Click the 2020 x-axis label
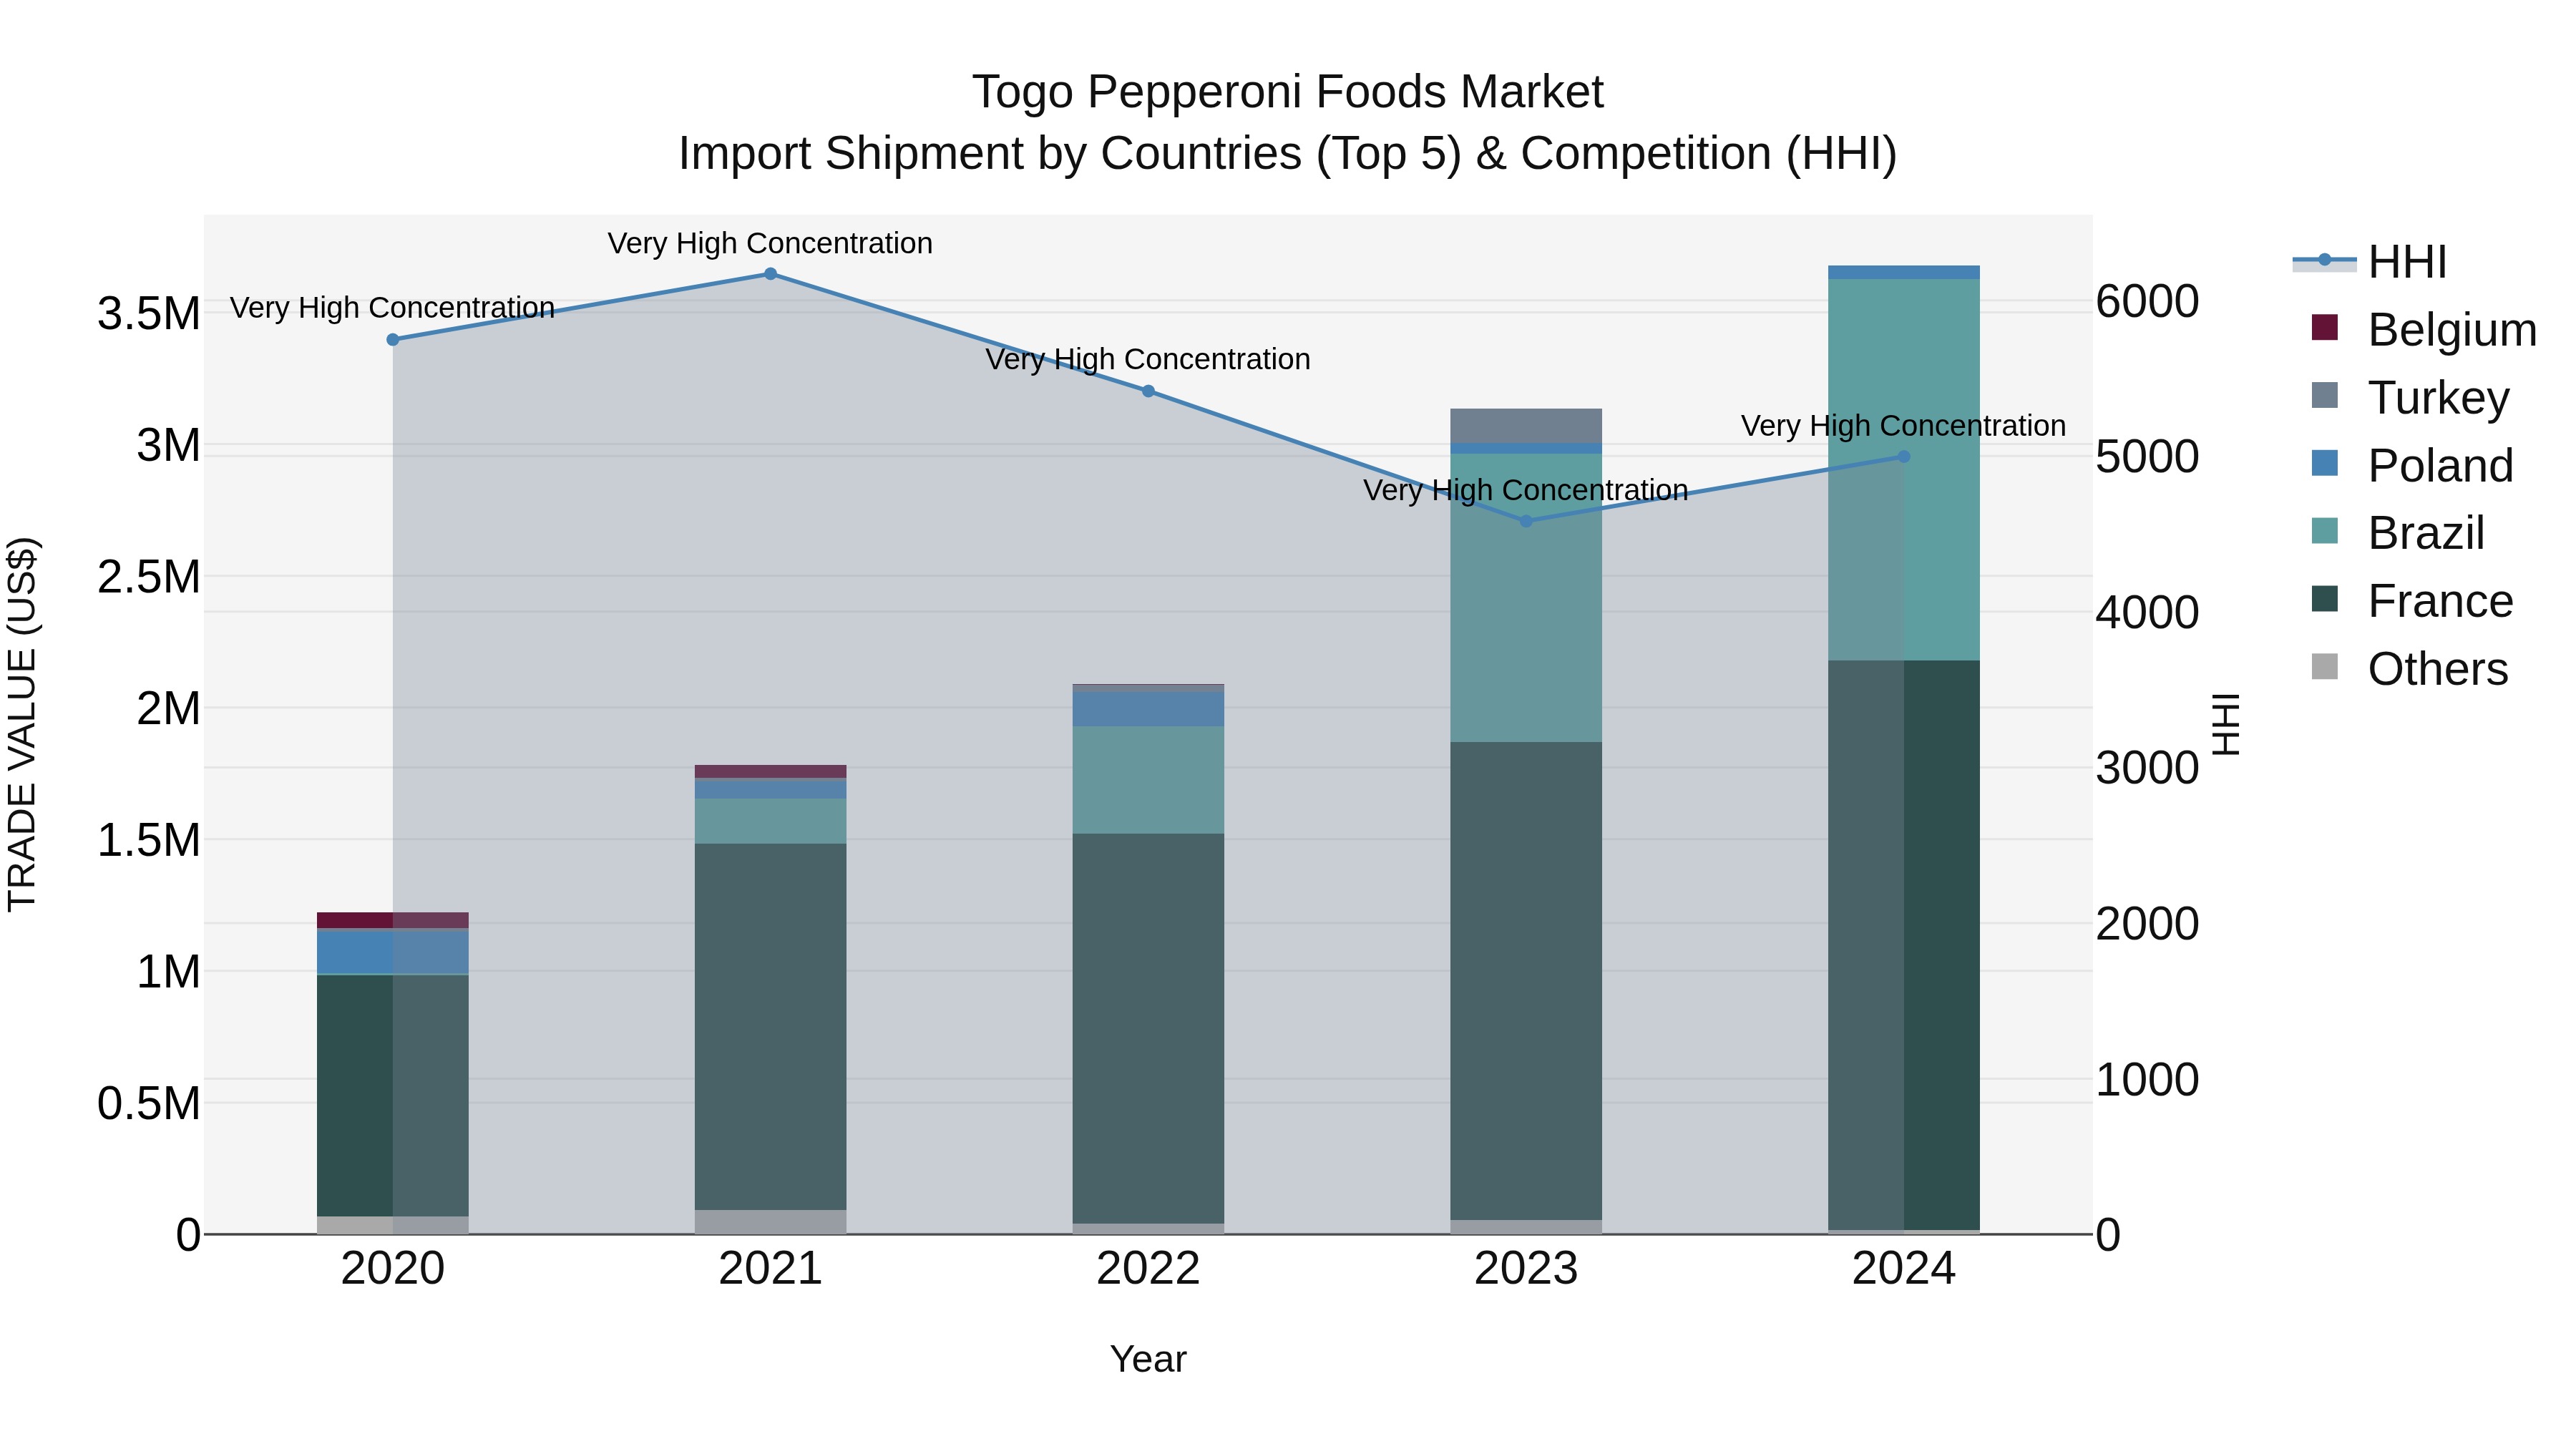Viewport: 2576px width, 1449px height. pos(393,1269)
